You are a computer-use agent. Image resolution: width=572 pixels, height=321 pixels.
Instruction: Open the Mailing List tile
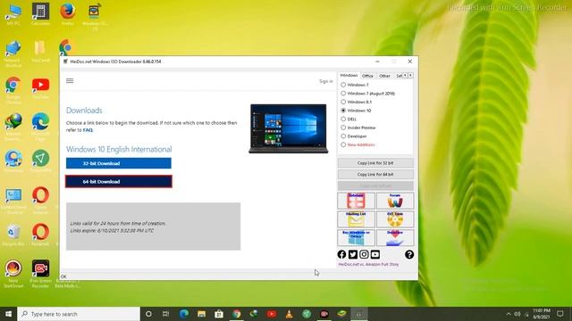pyautogui.click(x=356, y=219)
